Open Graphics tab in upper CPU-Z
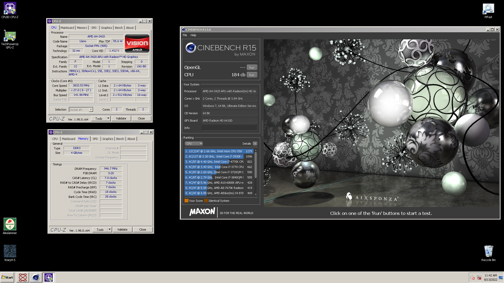Image resolution: width=504 pixels, height=283 pixels. 106,28
